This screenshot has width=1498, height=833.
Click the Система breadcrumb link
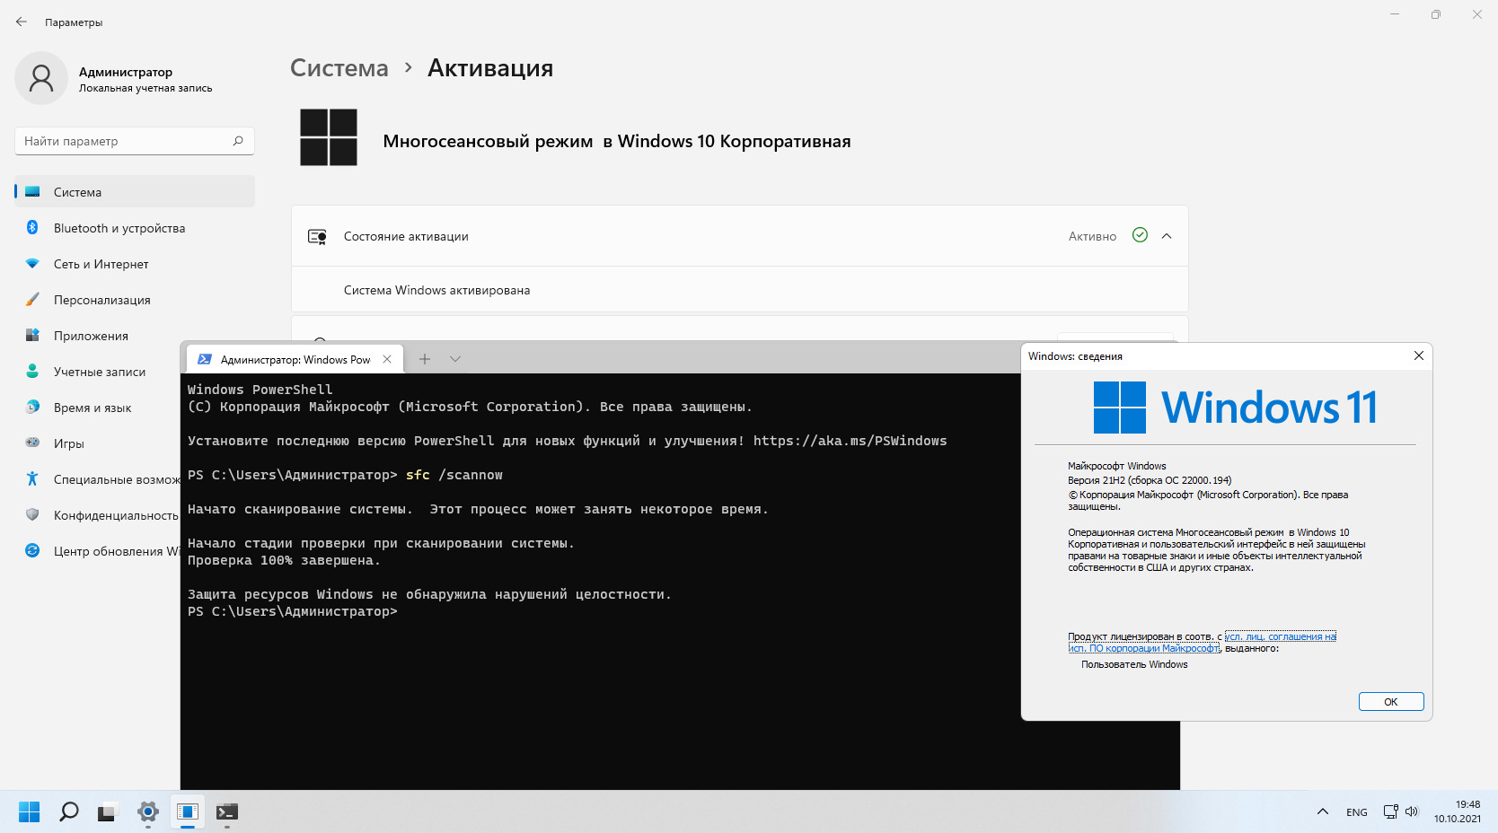click(x=339, y=68)
